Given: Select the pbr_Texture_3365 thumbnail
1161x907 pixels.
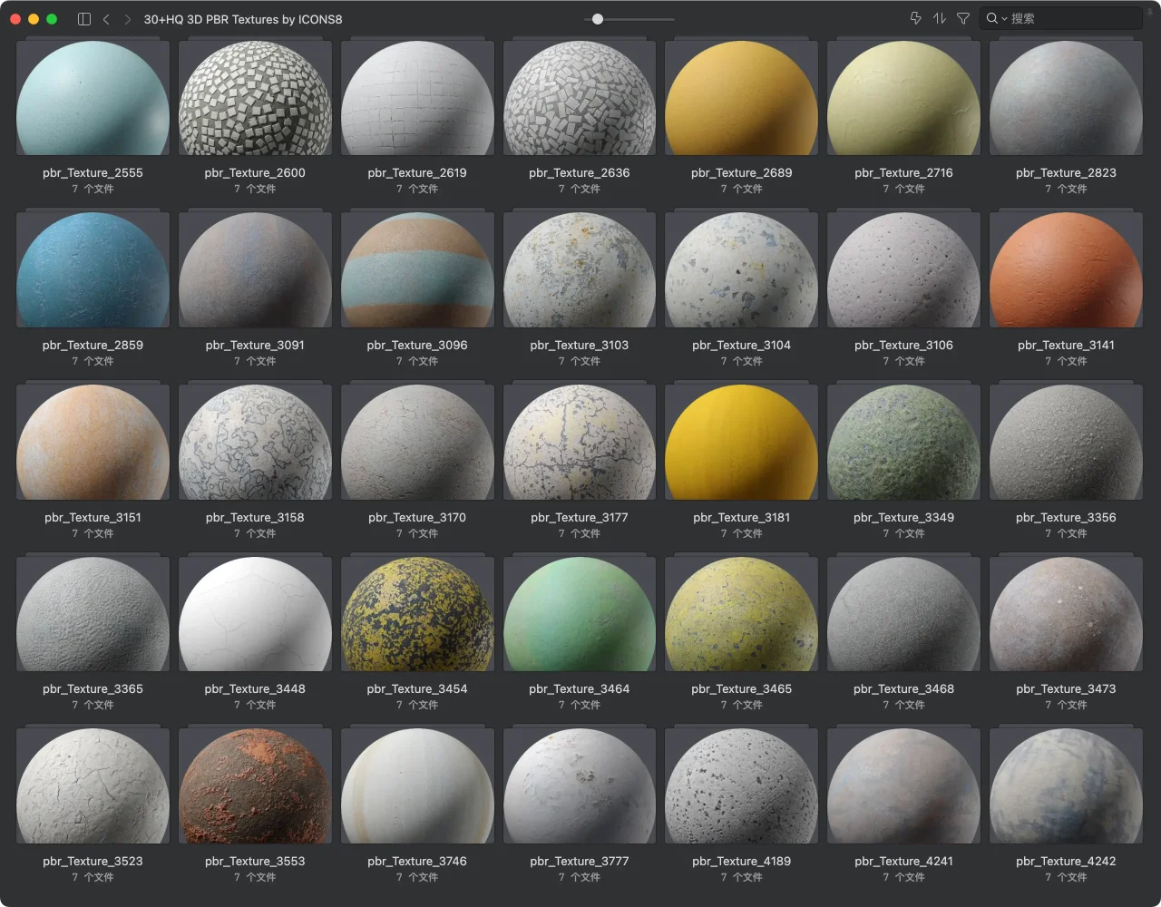Looking at the screenshot, I should click(93, 614).
